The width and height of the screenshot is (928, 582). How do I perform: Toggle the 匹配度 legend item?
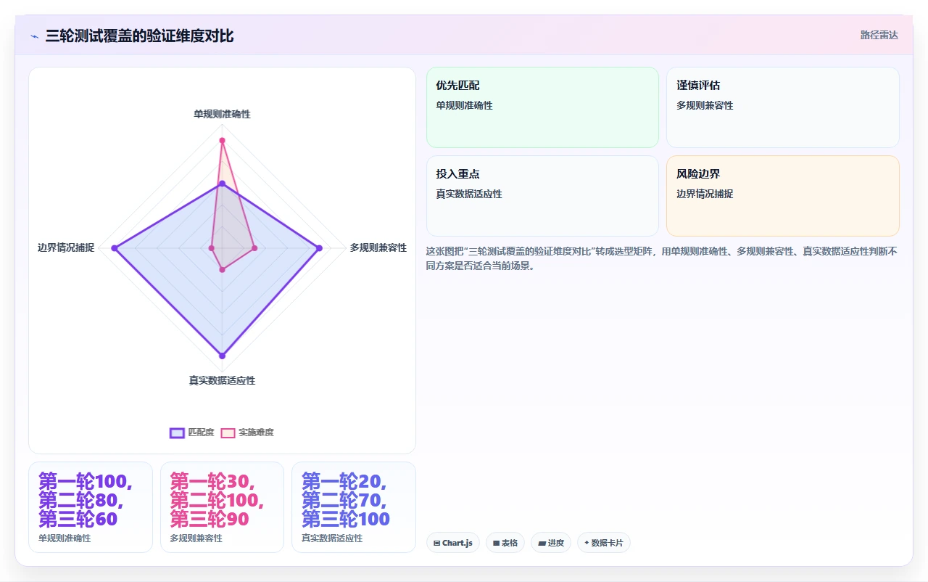(x=191, y=433)
